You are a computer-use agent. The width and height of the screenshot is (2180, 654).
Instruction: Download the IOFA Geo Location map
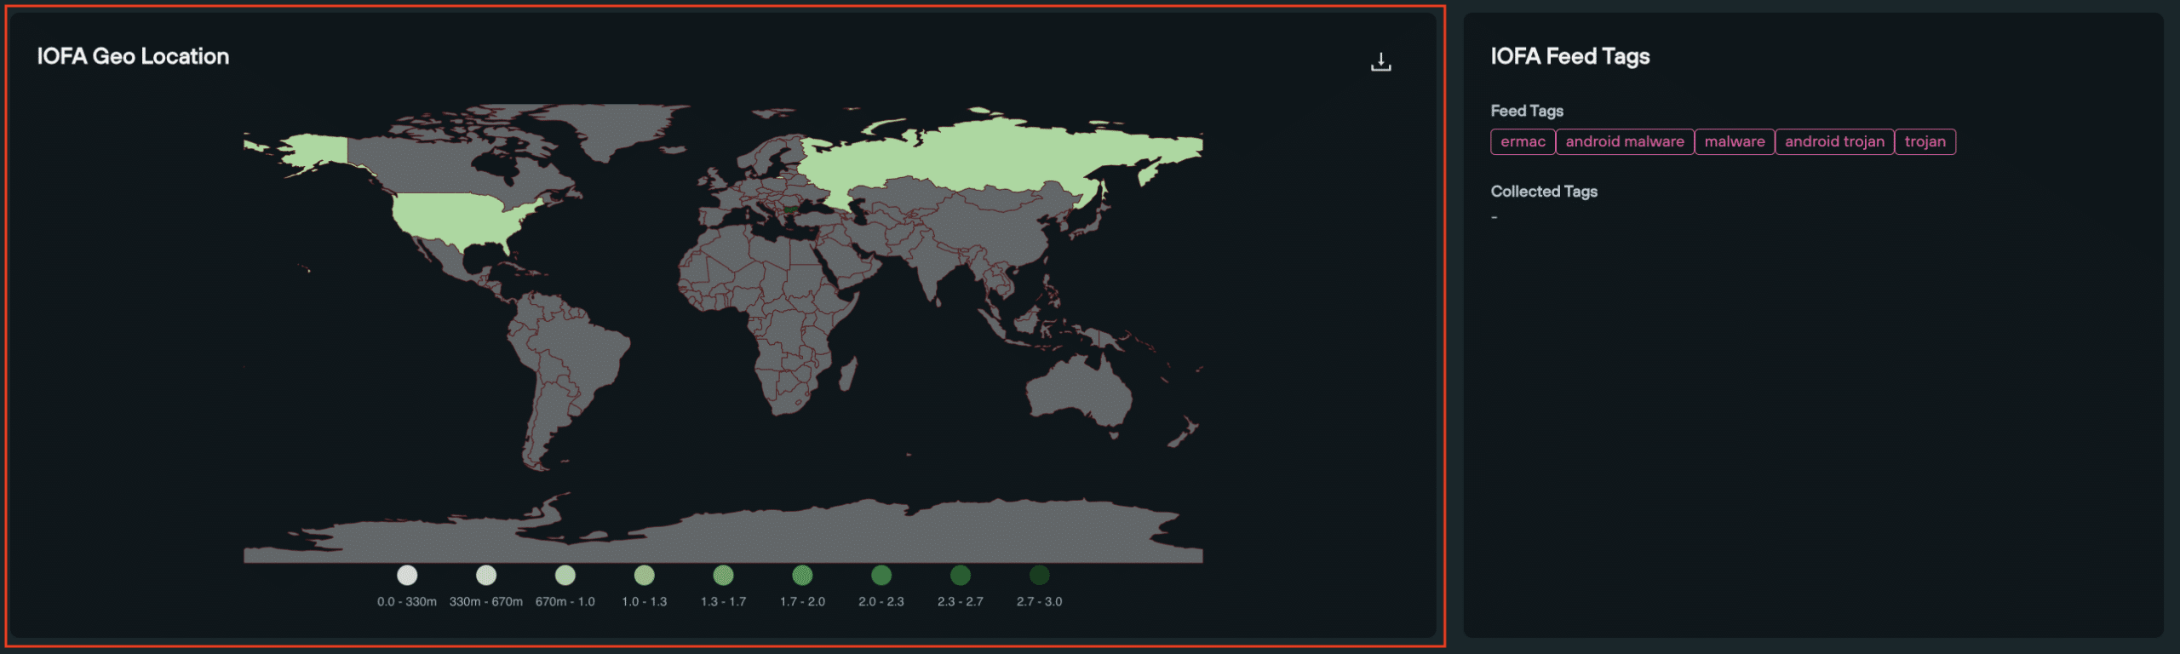pos(1380,62)
